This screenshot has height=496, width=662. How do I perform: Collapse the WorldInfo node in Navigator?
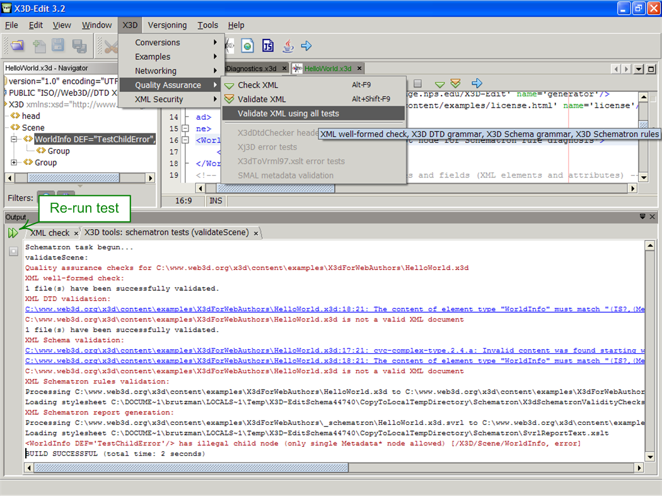pos(14,139)
